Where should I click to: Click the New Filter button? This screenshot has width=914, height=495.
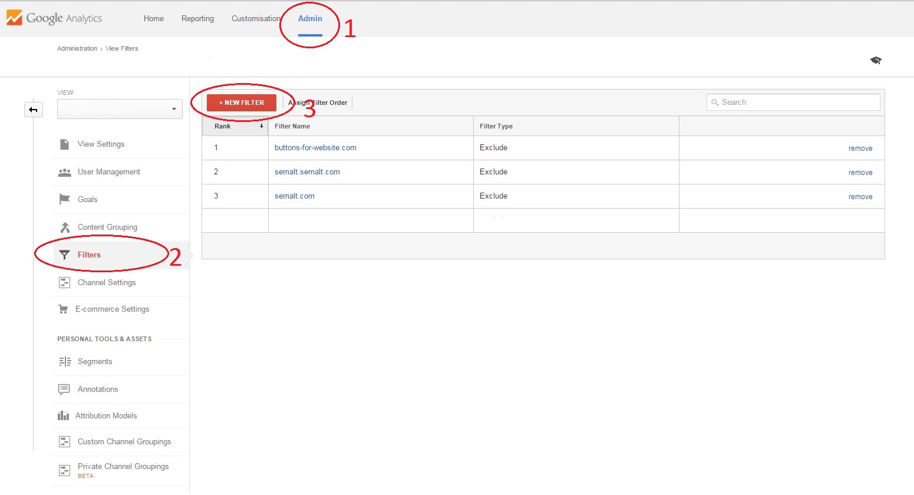[x=242, y=103]
